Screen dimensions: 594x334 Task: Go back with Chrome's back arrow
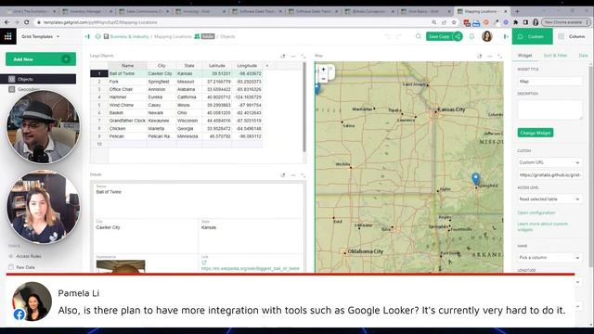click(6, 22)
